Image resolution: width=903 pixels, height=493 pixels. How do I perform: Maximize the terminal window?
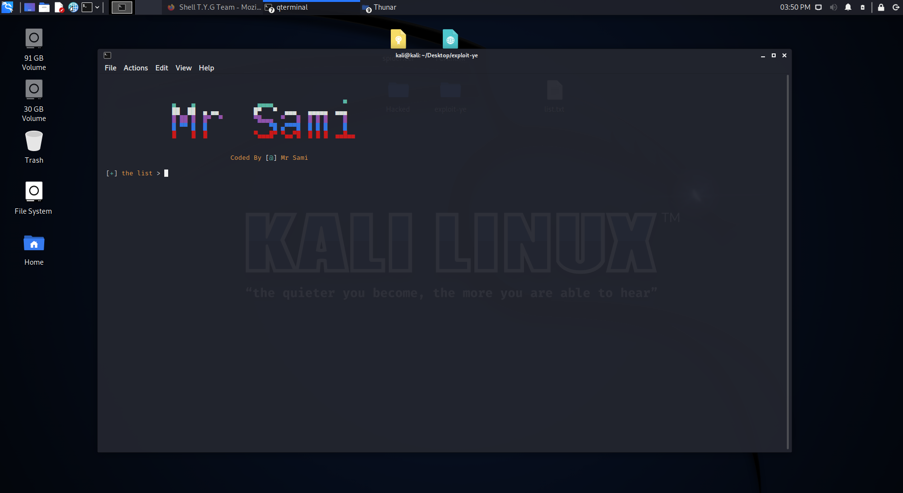click(774, 55)
